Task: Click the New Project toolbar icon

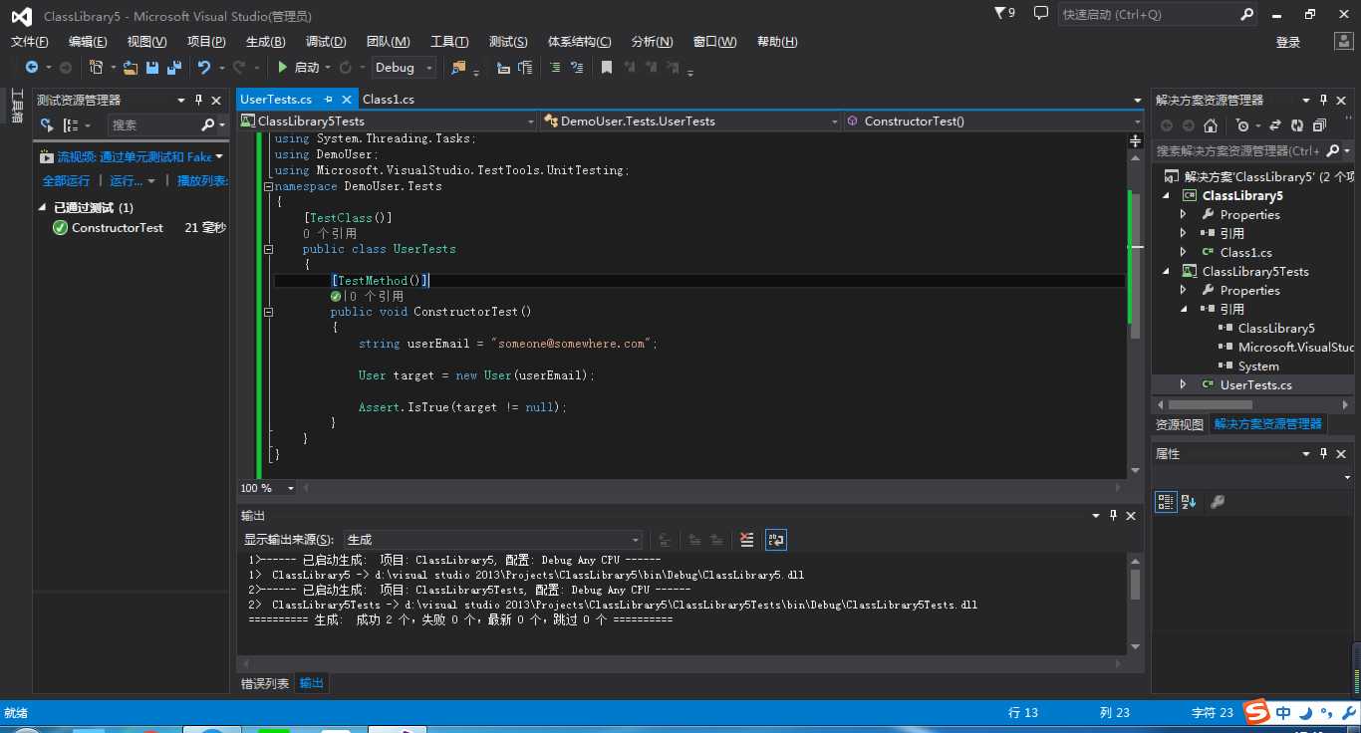Action: pos(96,68)
